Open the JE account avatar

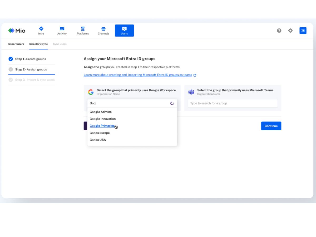(303, 31)
